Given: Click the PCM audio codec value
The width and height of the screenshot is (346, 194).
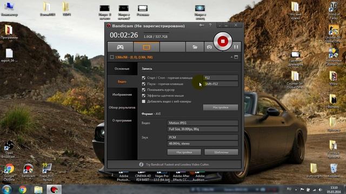Looking at the screenshot, I should click(x=203, y=137).
